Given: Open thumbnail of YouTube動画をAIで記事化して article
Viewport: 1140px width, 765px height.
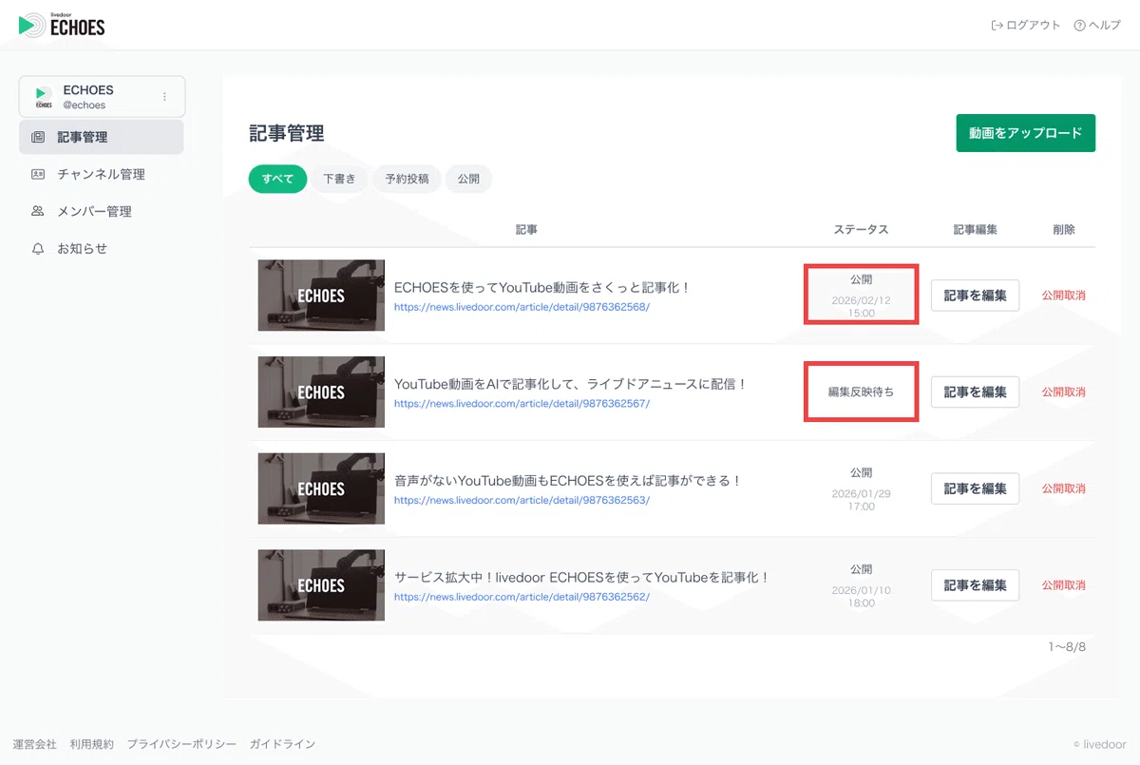Looking at the screenshot, I should [321, 392].
